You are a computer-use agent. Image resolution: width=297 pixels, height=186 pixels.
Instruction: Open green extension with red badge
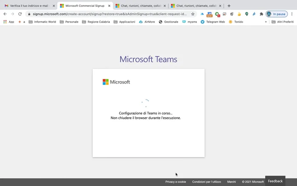tap(217, 14)
